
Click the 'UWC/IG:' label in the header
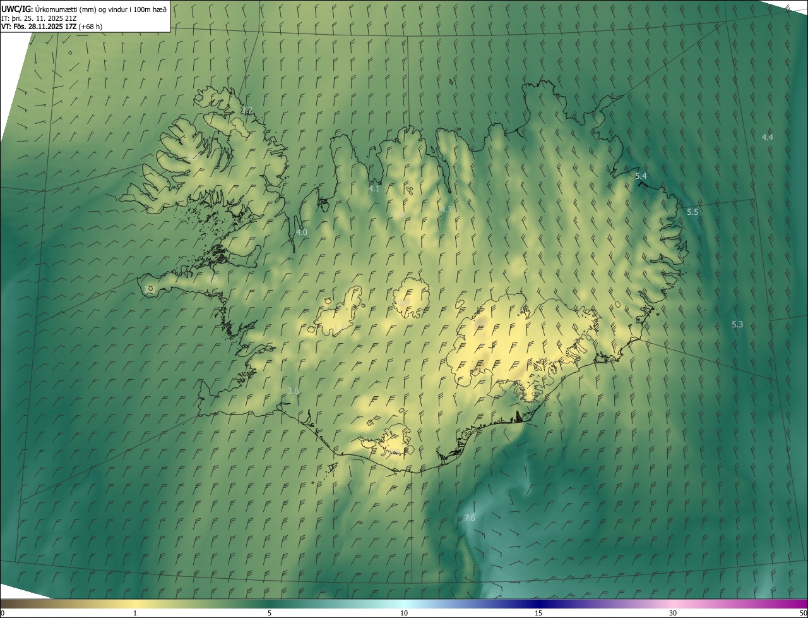pos(17,9)
